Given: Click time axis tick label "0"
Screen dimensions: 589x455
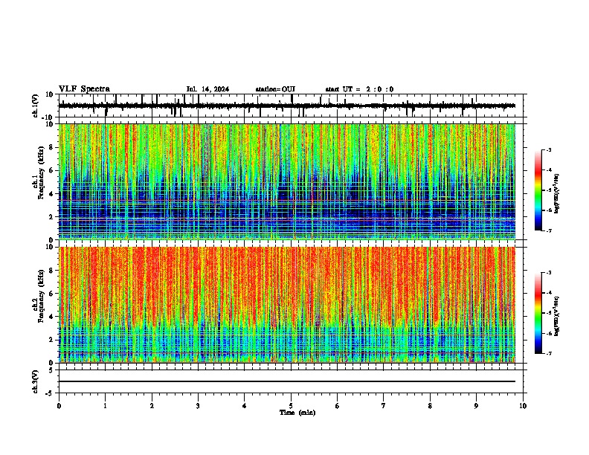Looking at the screenshot, I should click(x=59, y=406).
